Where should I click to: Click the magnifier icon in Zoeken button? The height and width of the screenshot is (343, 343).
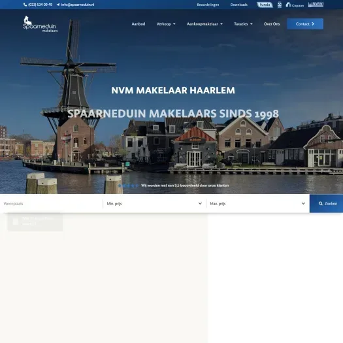coord(321,204)
